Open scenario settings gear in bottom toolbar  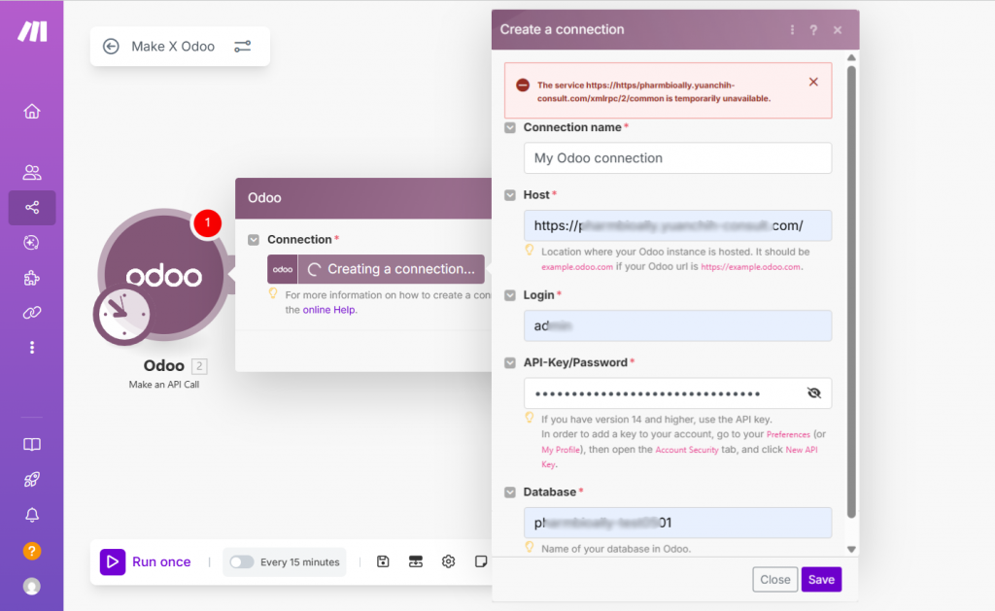point(449,561)
